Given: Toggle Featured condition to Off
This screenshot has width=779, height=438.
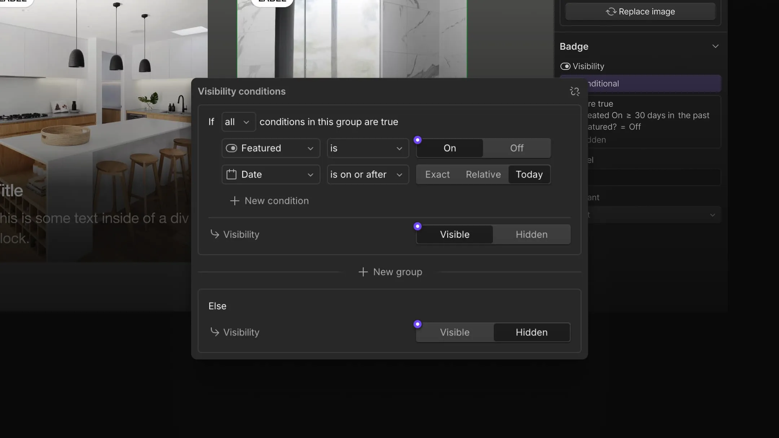Looking at the screenshot, I should pyautogui.click(x=516, y=148).
